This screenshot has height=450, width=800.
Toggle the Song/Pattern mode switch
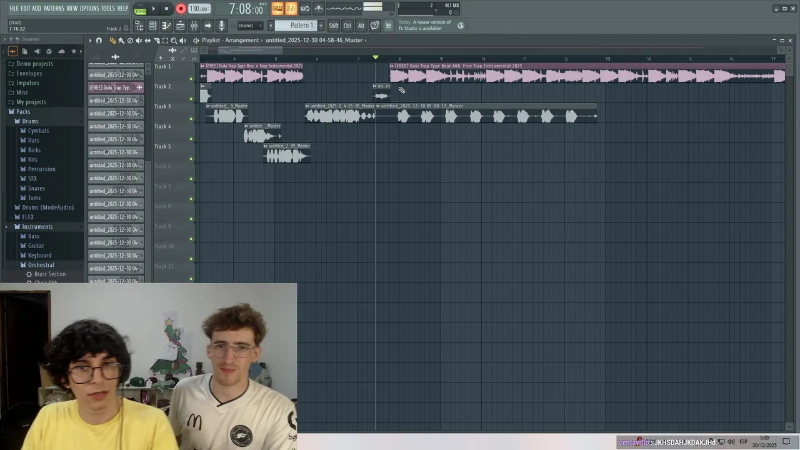pos(140,9)
